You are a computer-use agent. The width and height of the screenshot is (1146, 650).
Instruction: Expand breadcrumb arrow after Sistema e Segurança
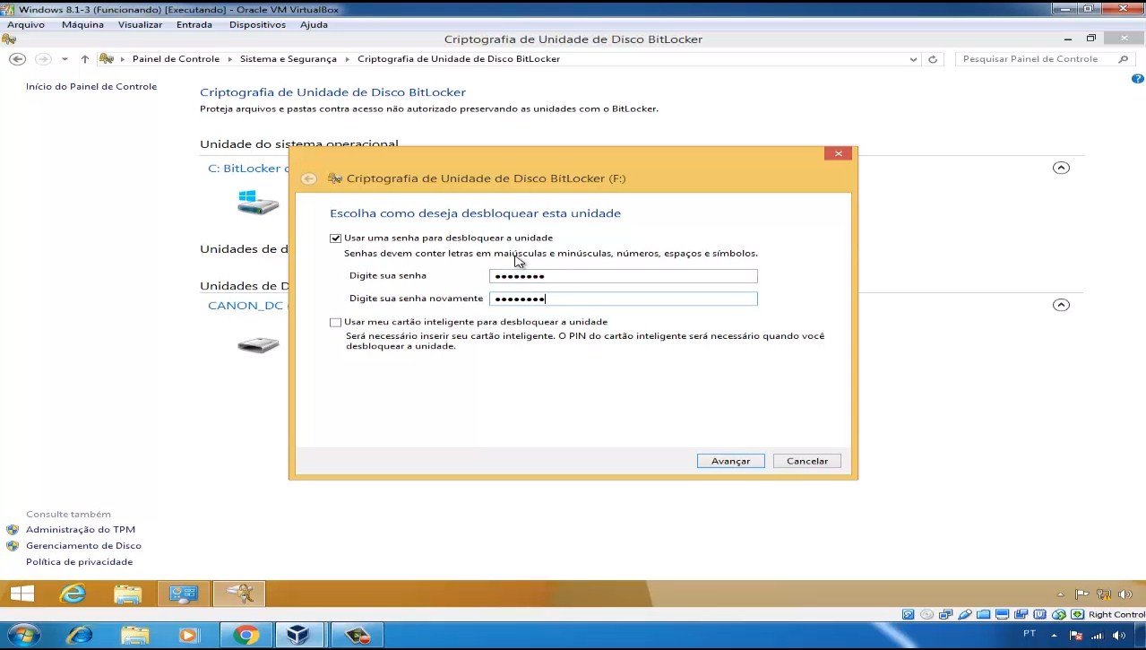pos(347,59)
